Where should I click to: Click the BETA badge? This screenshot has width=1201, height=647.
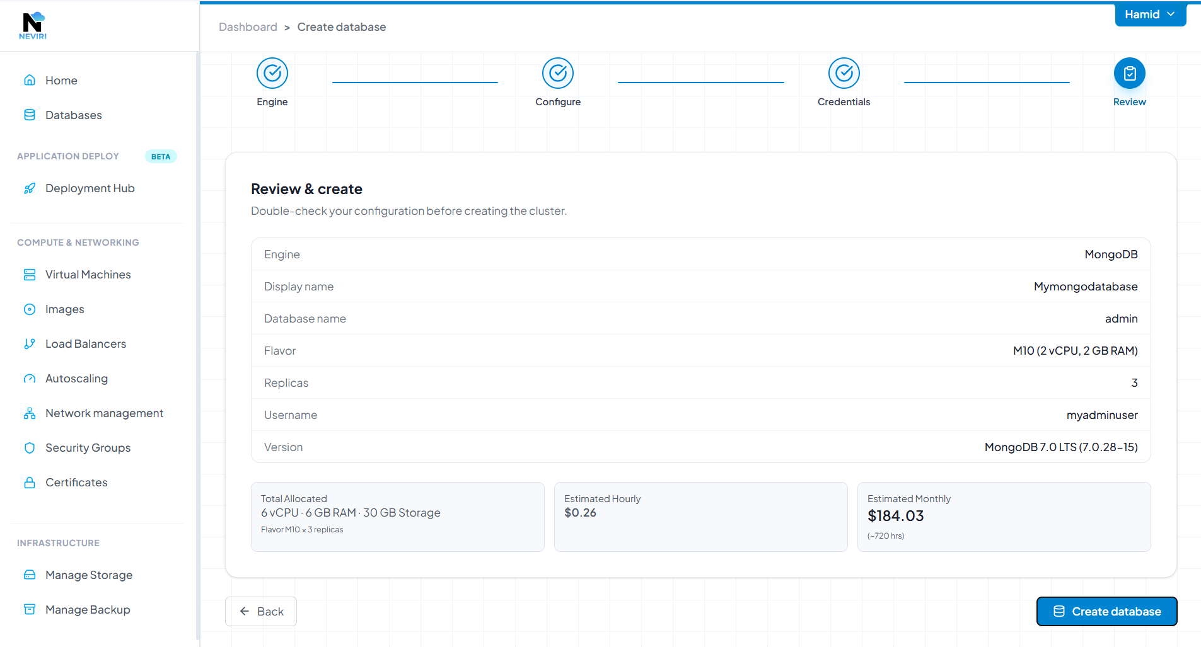161,156
